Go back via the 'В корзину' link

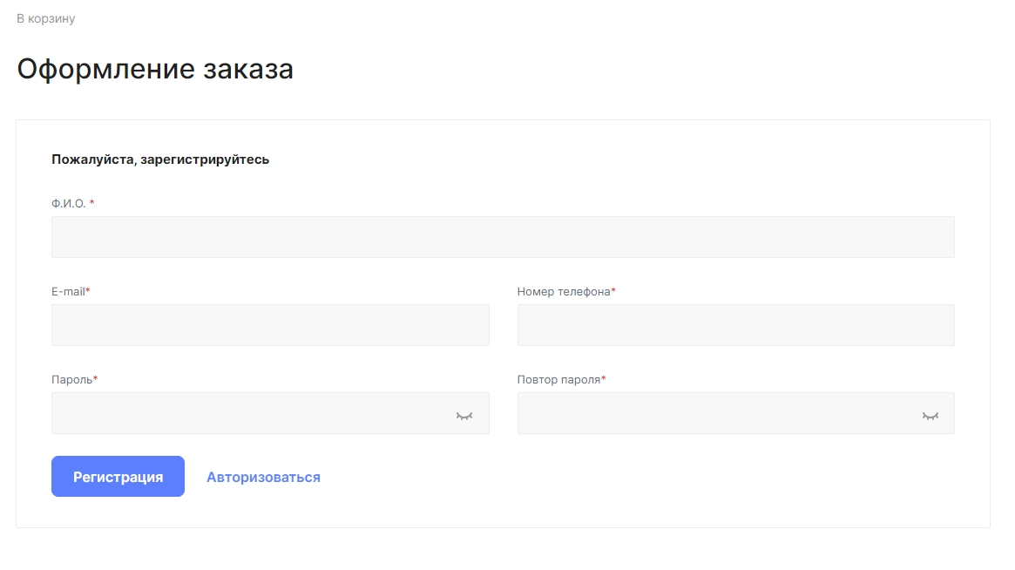pyautogui.click(x=45, y=19)
